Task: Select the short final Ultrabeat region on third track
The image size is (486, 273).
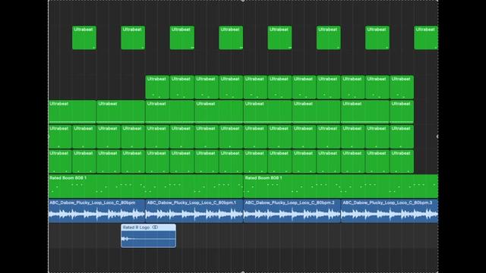Action: [x=402, y=111]
